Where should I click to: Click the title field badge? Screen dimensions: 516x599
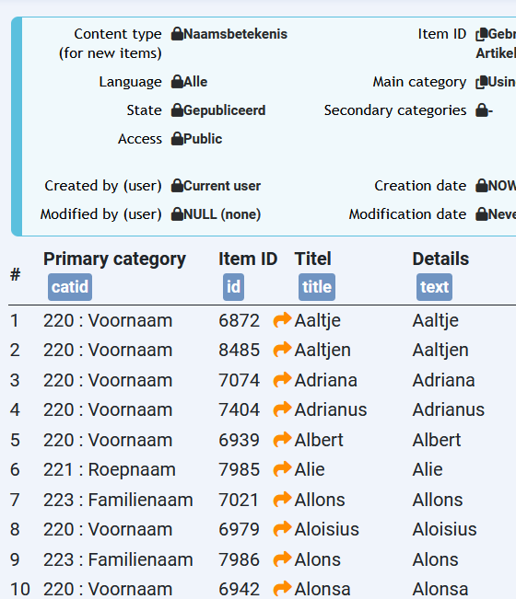coord(317,287)
